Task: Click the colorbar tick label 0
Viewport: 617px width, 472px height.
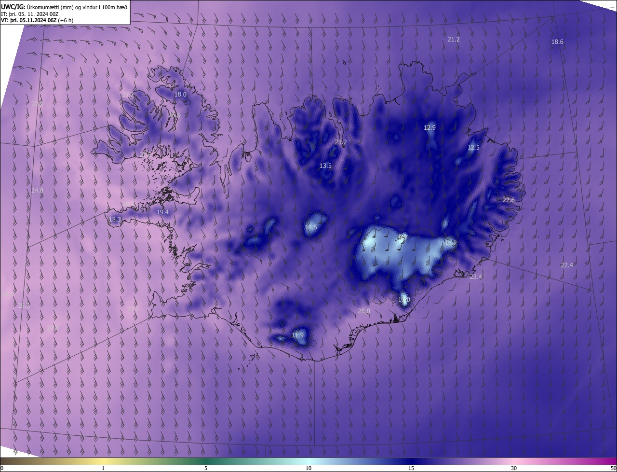Action: (x=2, y=468)
